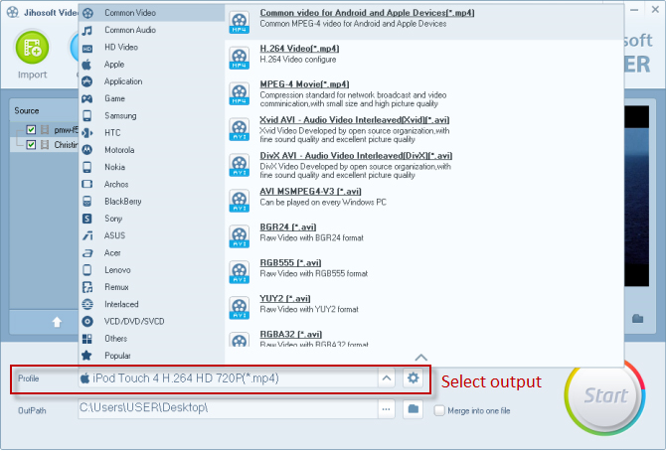This screenshot has width=666, height=451.
Task: Uncheck the first source file checkbox
Action: click(x=32, y=130)
